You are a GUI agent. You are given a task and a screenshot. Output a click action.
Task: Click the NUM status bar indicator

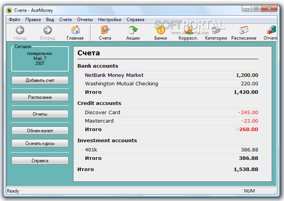click(x=249, y=191)
